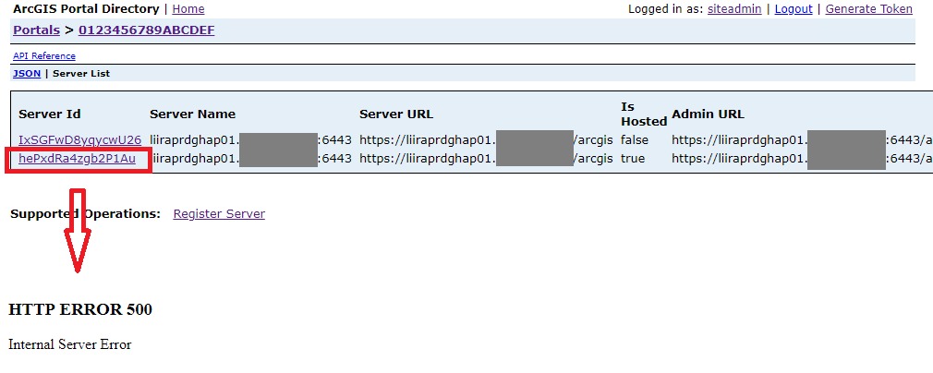The height and width of the screenshot is (373, 933).
Task: Click the Register Server operation
Action: (x=219, y=213)
